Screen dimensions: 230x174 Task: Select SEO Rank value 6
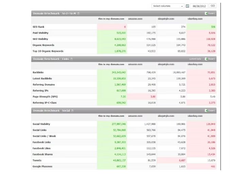(x=125, y=27)
